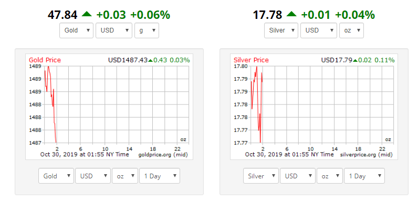The image size is (418, 203).
Task: Open Silver selector below the silver chart
Action: 260,176
